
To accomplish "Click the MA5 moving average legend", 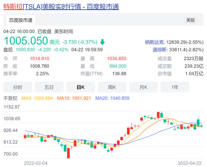I will [37, 98].
